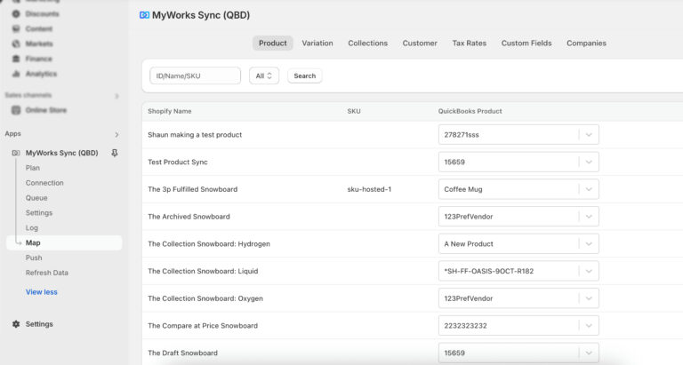Switch to the Custom Fields tab
The height and width of the screenshot is (365, 683).
tap(526, 43)
